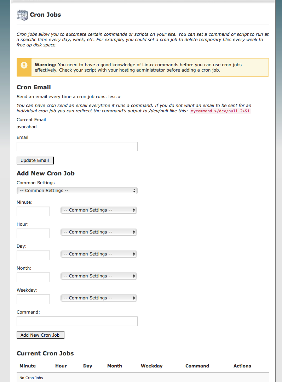Click the Actions column header

pos(242,366)
